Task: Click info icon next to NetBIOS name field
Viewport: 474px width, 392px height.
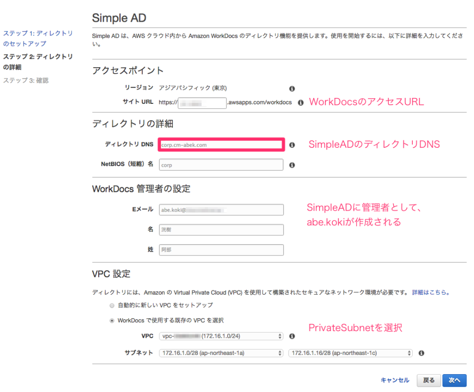Action: pyautogui.click(x=292, y=165)
